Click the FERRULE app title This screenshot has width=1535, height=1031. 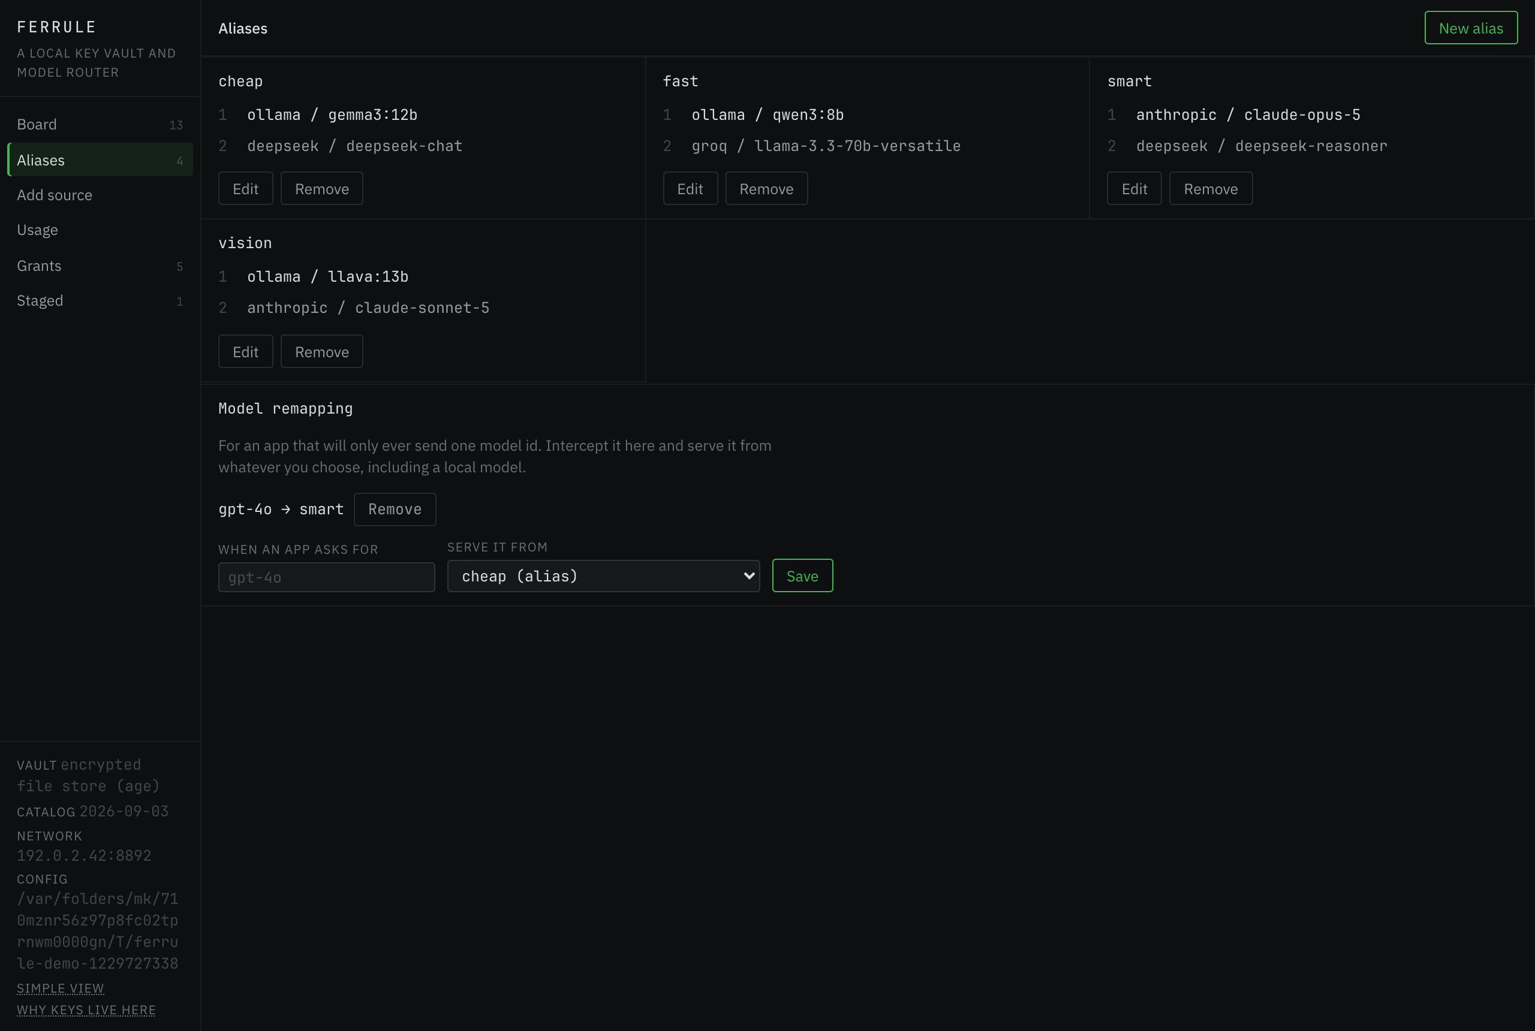pos(56,27)
